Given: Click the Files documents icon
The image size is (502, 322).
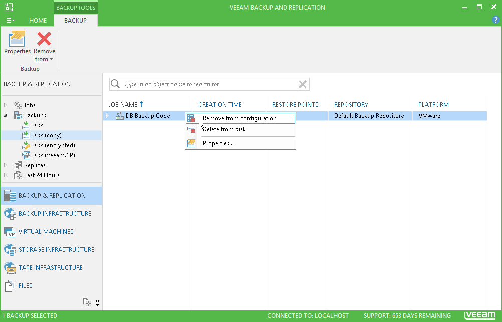Looking at the screenshot, I should pyautogui.click(x=10, y=286).
